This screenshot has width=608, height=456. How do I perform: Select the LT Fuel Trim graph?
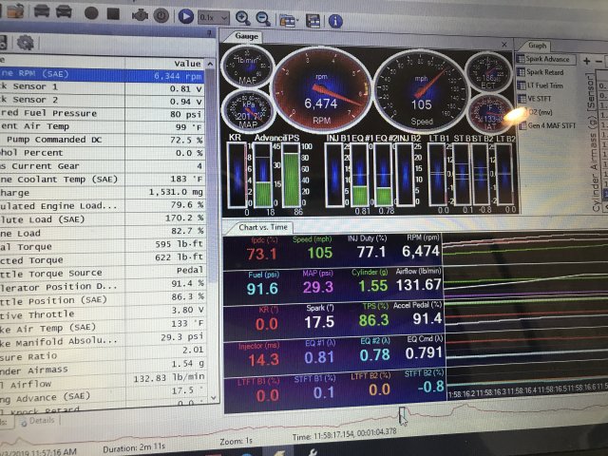pyautogui.click(x=540, y=85)
